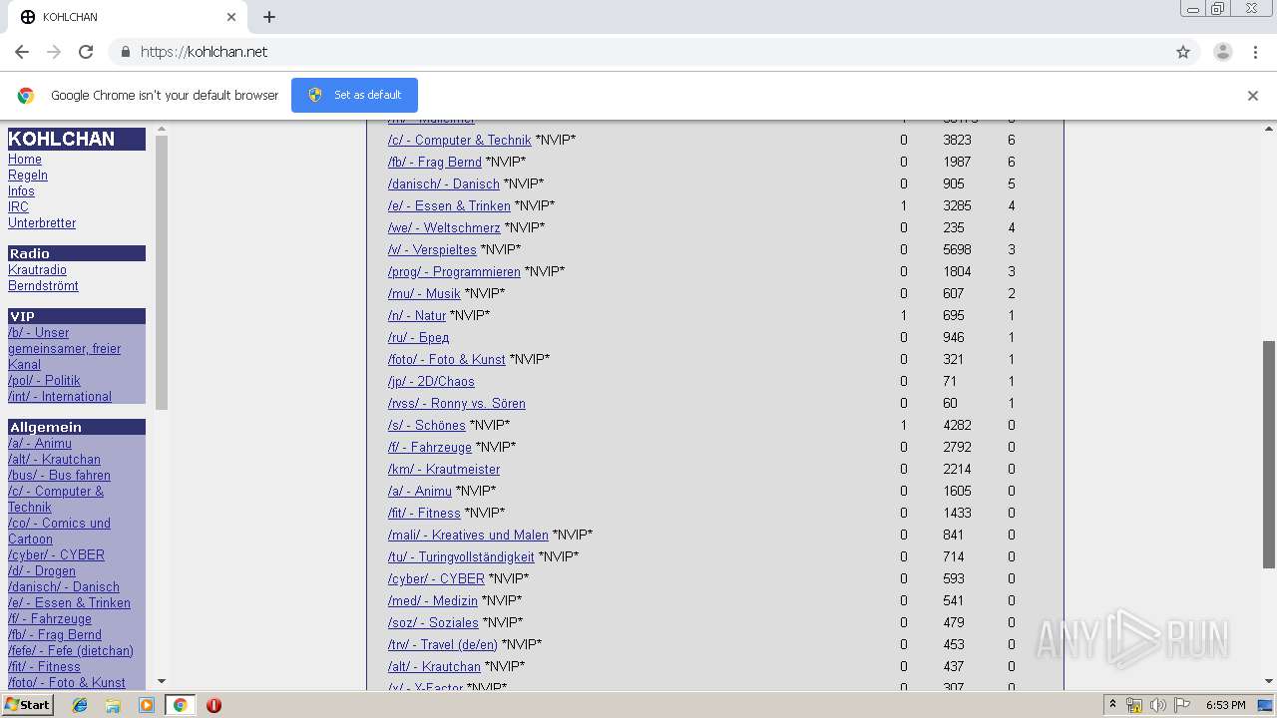Screen dimensions: 1277x718
Task: Open Krautradio link under Radio
Action: tap(37, 270)
